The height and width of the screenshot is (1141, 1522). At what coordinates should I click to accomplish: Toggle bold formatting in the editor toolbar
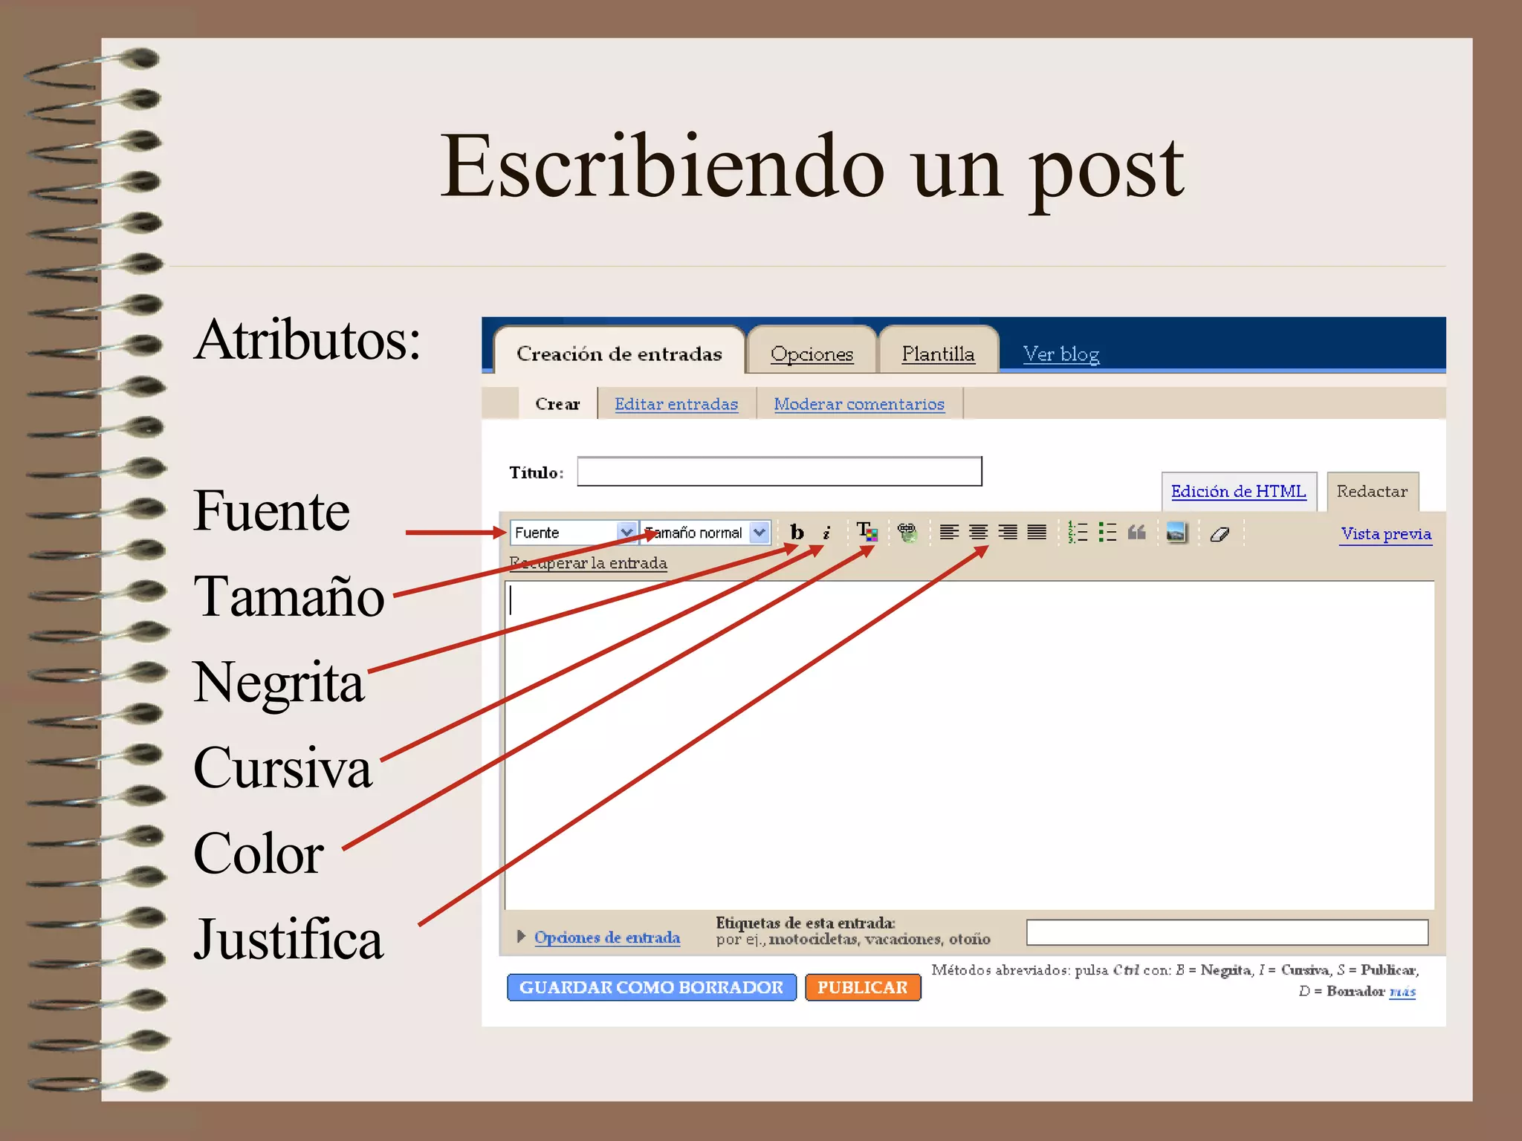(x=797, y=532)
